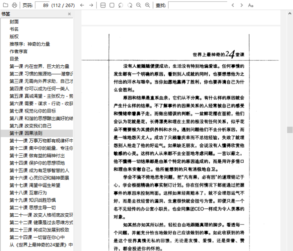The height and width of the screenshot is (251, 293).
Task: Click the vertical scrollbar thumb of document
Action: coord(290,129)
